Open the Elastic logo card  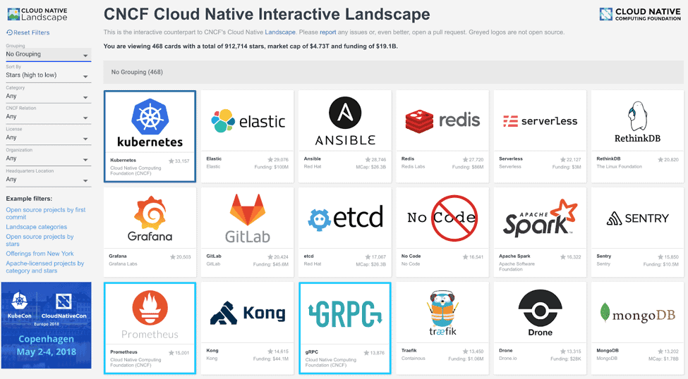(247, 122)
